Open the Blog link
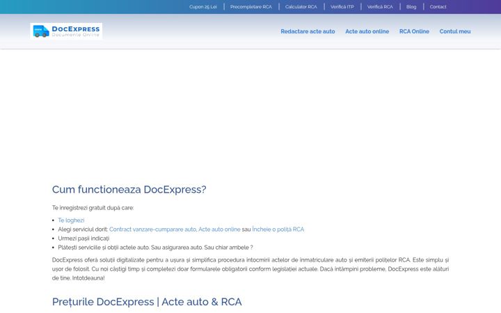 (411, 7)
